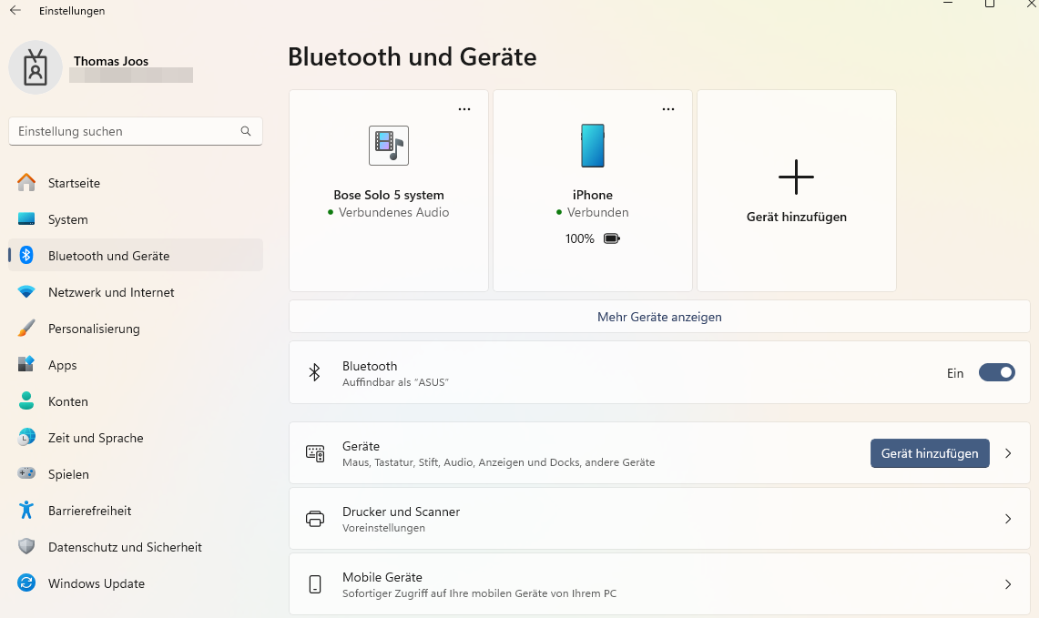Viewport: 1039px width, 618px height.
Task: Click the Bose Solo 5 system speaker icon
Action: [388, 145]
